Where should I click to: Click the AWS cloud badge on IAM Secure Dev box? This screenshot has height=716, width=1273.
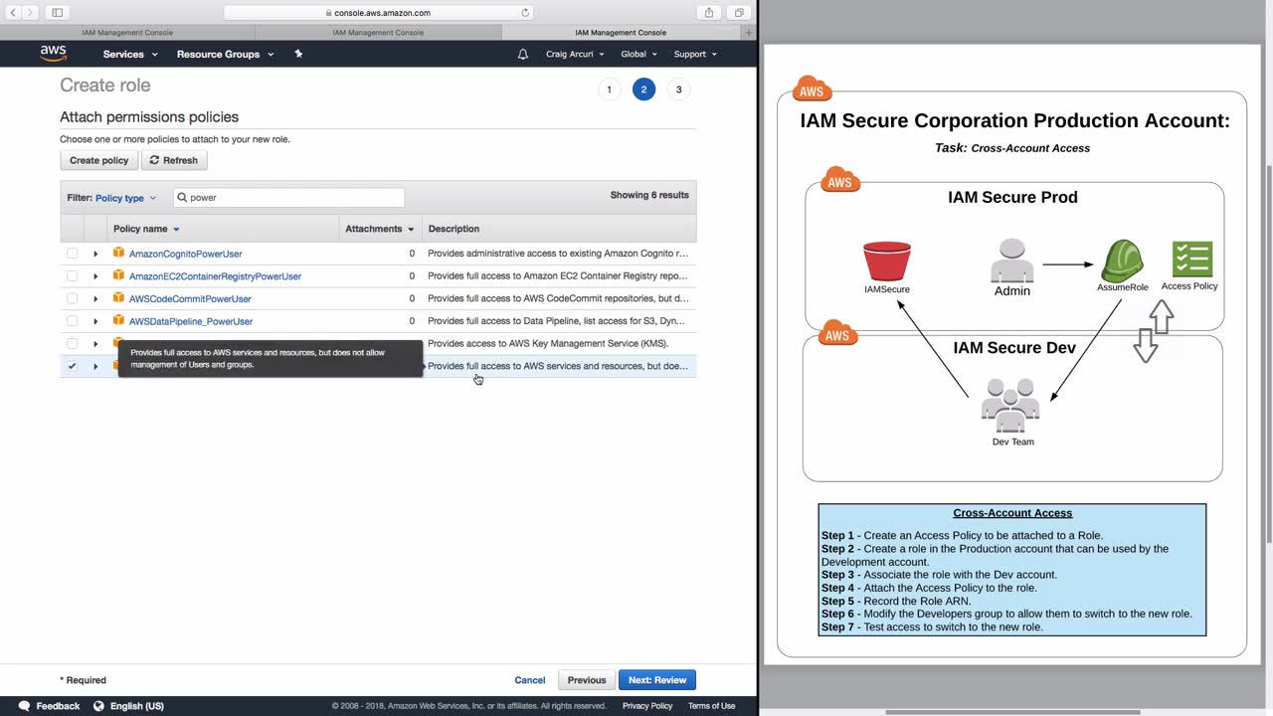click(837, 334)
